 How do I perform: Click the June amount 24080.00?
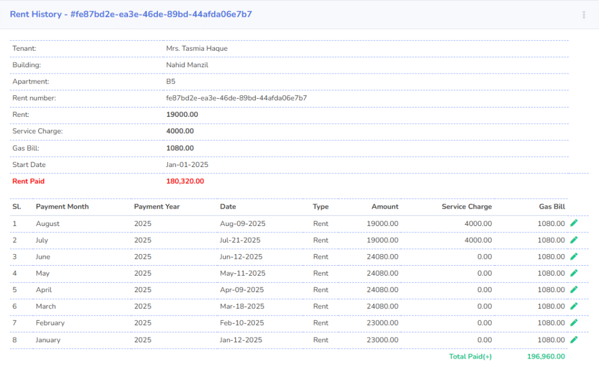click(383, 257)
